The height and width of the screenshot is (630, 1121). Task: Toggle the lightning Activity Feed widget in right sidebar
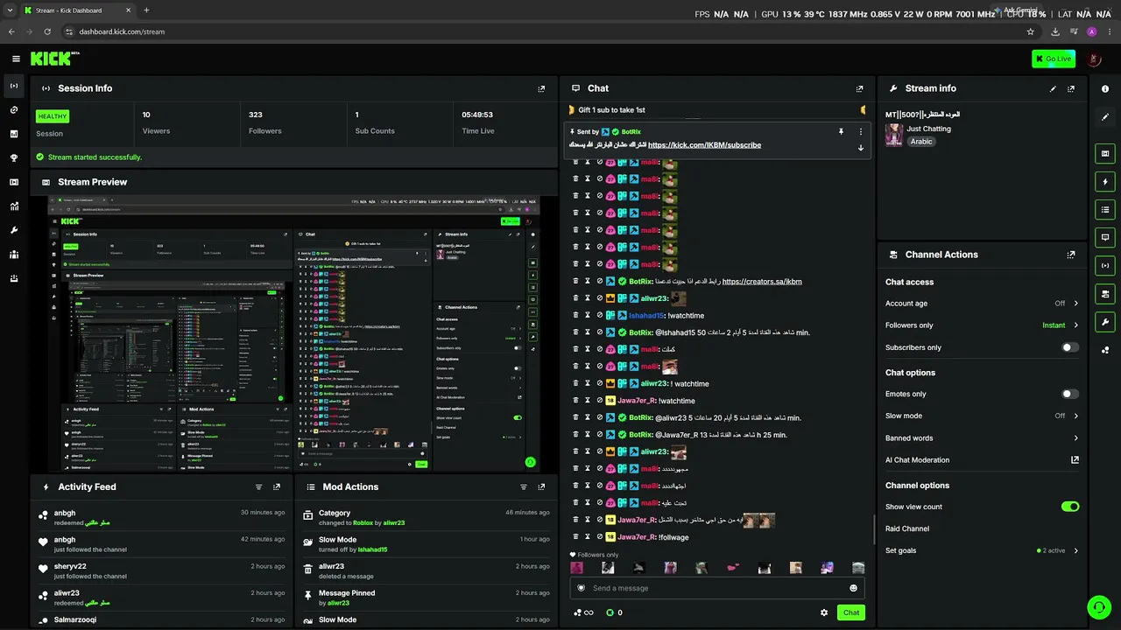coord(1105,182)
